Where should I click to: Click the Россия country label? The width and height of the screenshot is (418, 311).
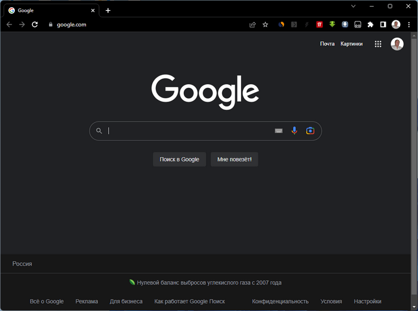coord(22,264)
